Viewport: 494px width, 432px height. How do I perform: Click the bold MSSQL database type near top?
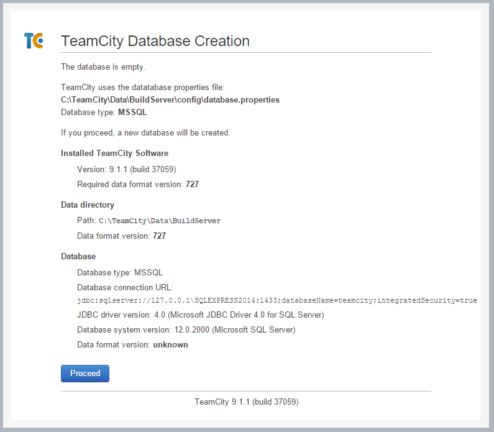click(x=132, y=113)
